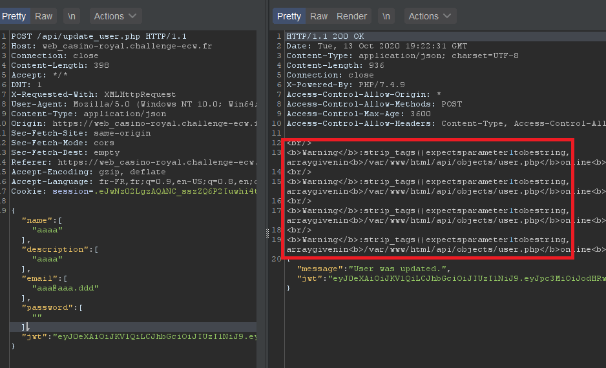606x368 pixels.
Task: Click the Host header web_casino-royal.challenge-ecw.fr
Action: [x=111, y=46]
